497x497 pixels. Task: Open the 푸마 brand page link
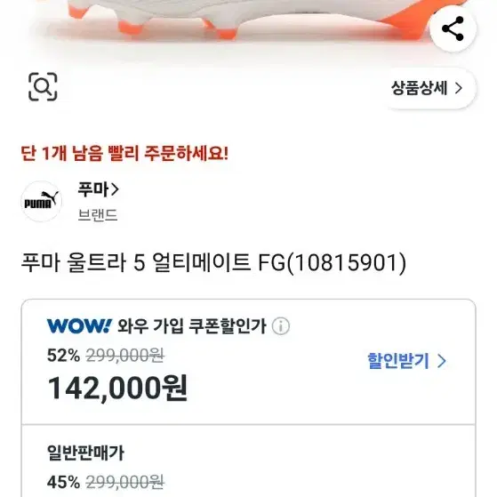[99, 189]
